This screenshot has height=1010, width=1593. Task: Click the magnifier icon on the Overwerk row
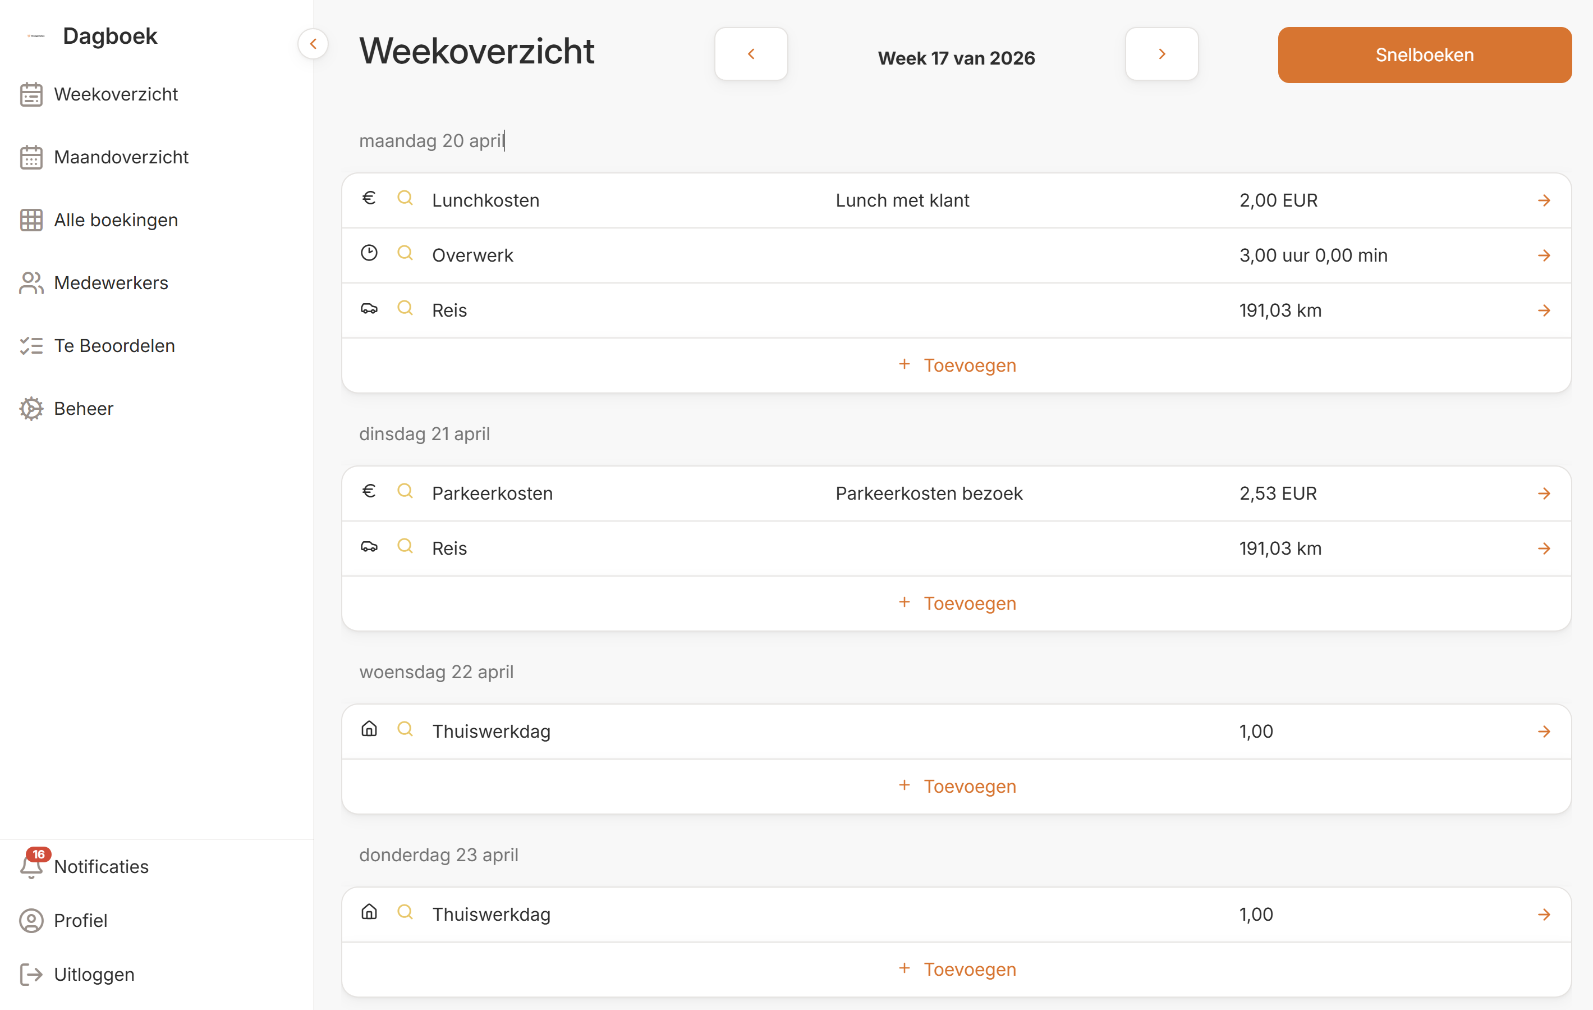click(x=405, y=254)
